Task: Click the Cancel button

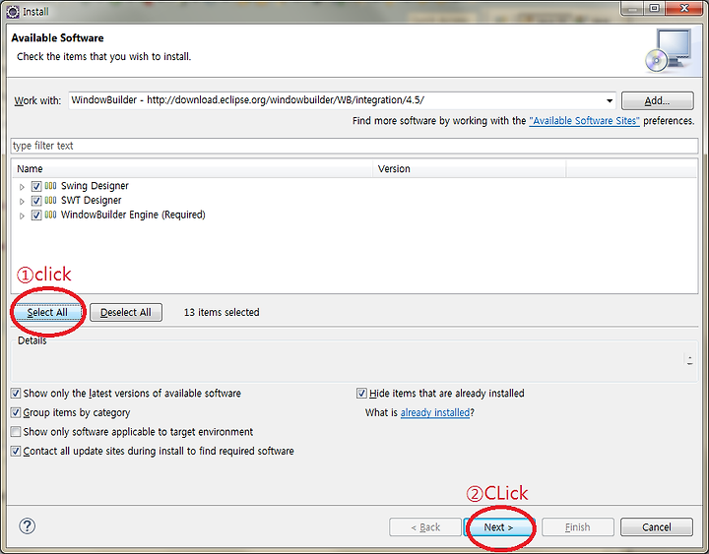Action: click(657, 527)
